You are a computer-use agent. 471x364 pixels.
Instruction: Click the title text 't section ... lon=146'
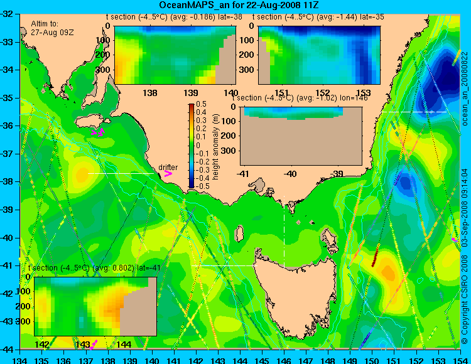tap(300, 98)
